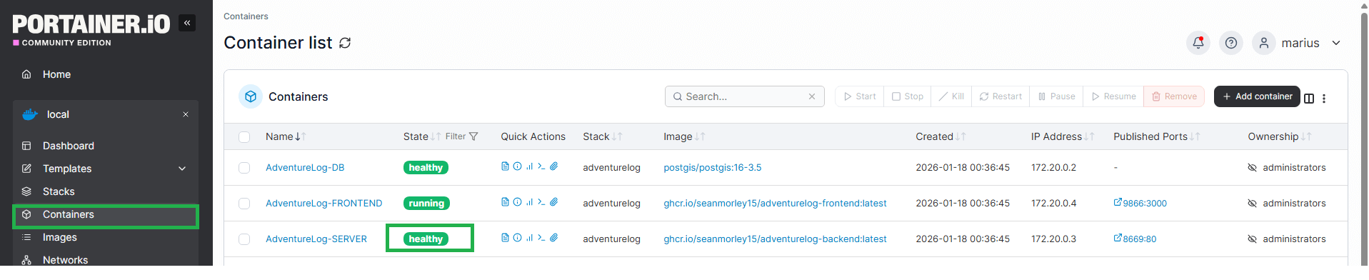Open published port 8669:80
This screenshot has height=280, width=1369.
click(x=1135, y=239)
